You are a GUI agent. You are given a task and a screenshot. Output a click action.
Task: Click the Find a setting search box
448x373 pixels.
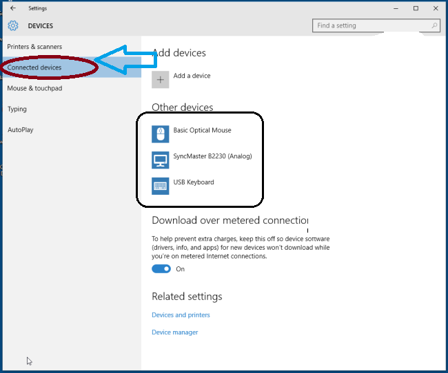click(x=372, y=25)
